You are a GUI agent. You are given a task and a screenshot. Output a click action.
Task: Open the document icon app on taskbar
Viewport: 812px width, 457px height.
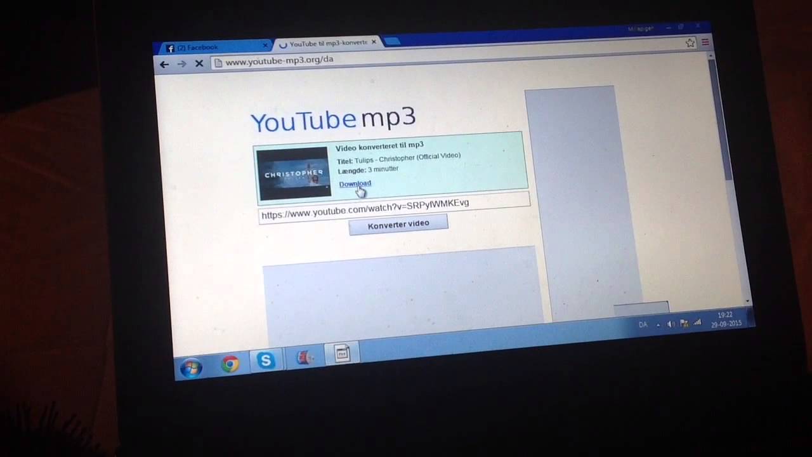(x=342, y=354)
